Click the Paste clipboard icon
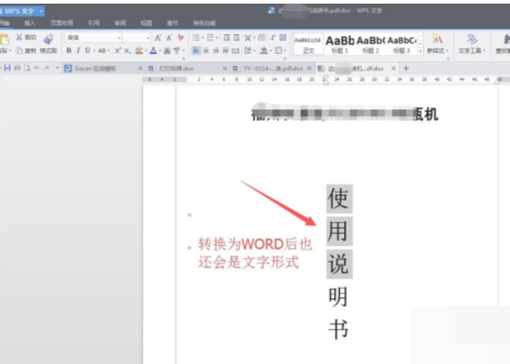The width and height of the screenshot is (510, 364). coord(4,39)
